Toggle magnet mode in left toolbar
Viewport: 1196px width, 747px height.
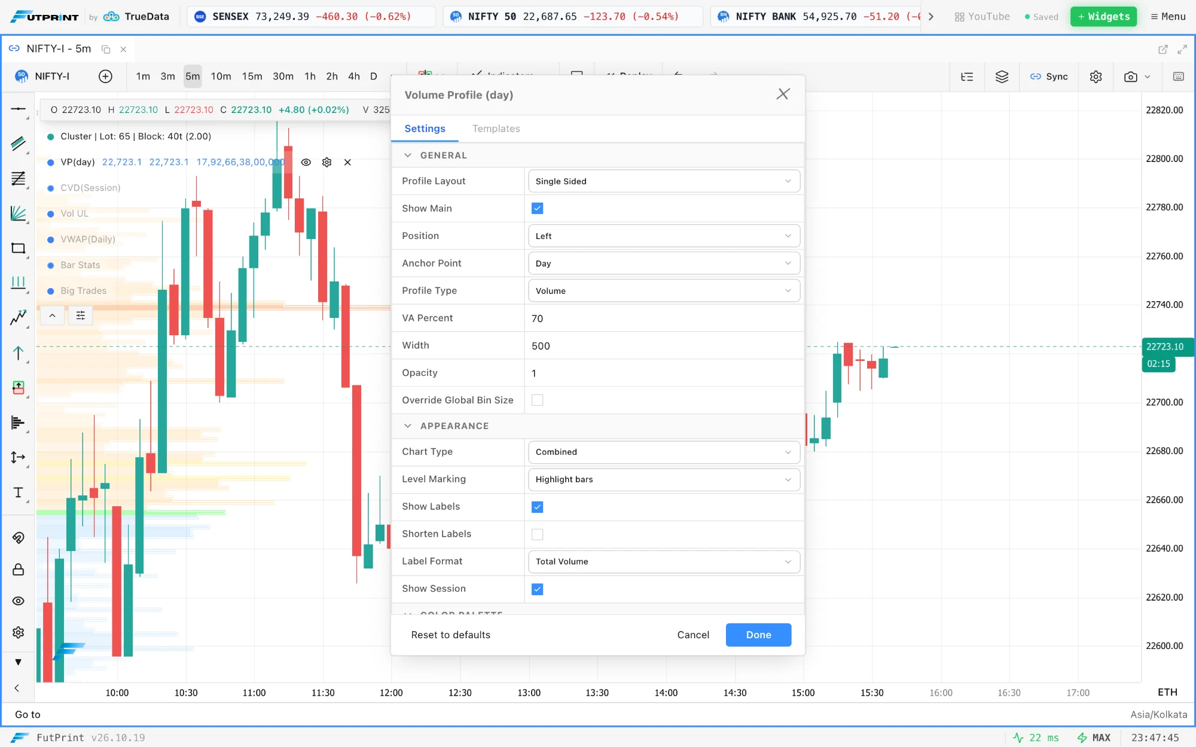19,538
